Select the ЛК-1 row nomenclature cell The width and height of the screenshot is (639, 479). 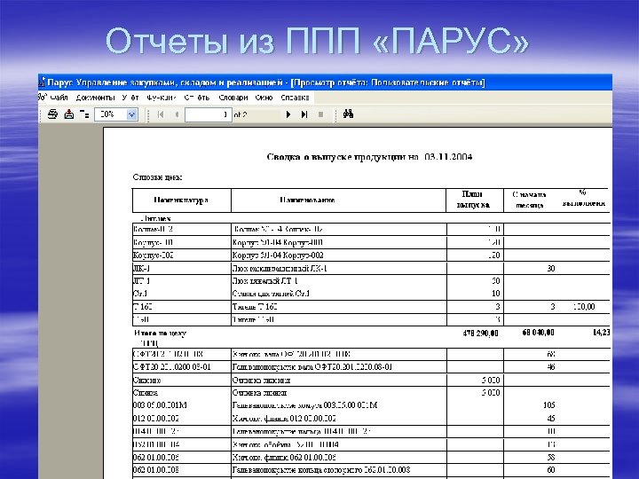(181, 269)
